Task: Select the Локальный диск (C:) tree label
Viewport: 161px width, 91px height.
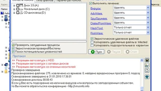Action: pyautogui.click(x=36, y=9)
